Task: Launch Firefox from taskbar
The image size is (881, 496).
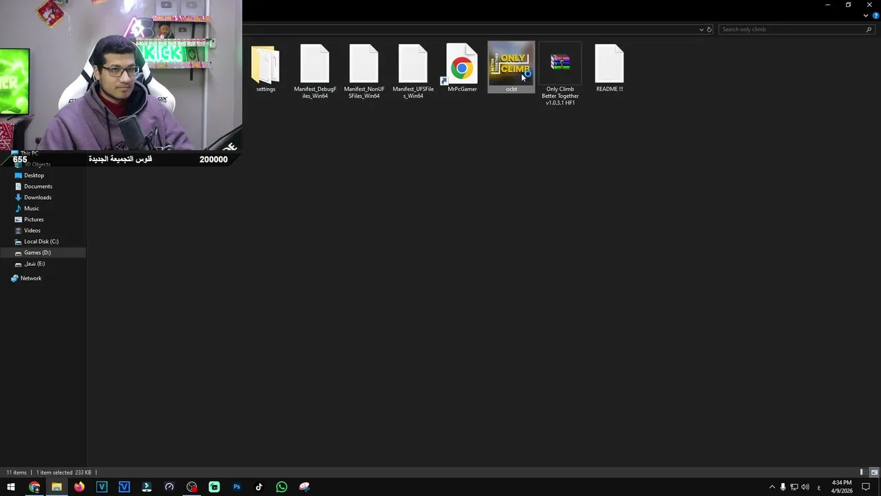Action: pos(79,487)
